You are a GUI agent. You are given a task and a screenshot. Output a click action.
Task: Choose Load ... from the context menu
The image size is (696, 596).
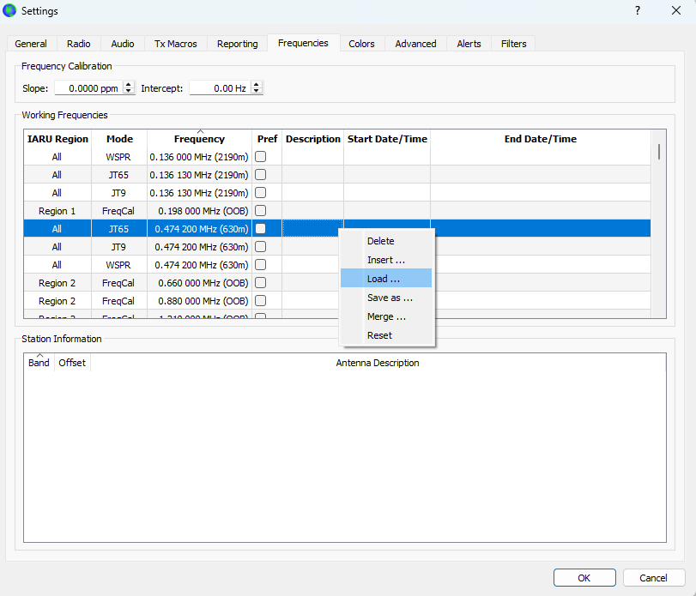click(384, 279)
